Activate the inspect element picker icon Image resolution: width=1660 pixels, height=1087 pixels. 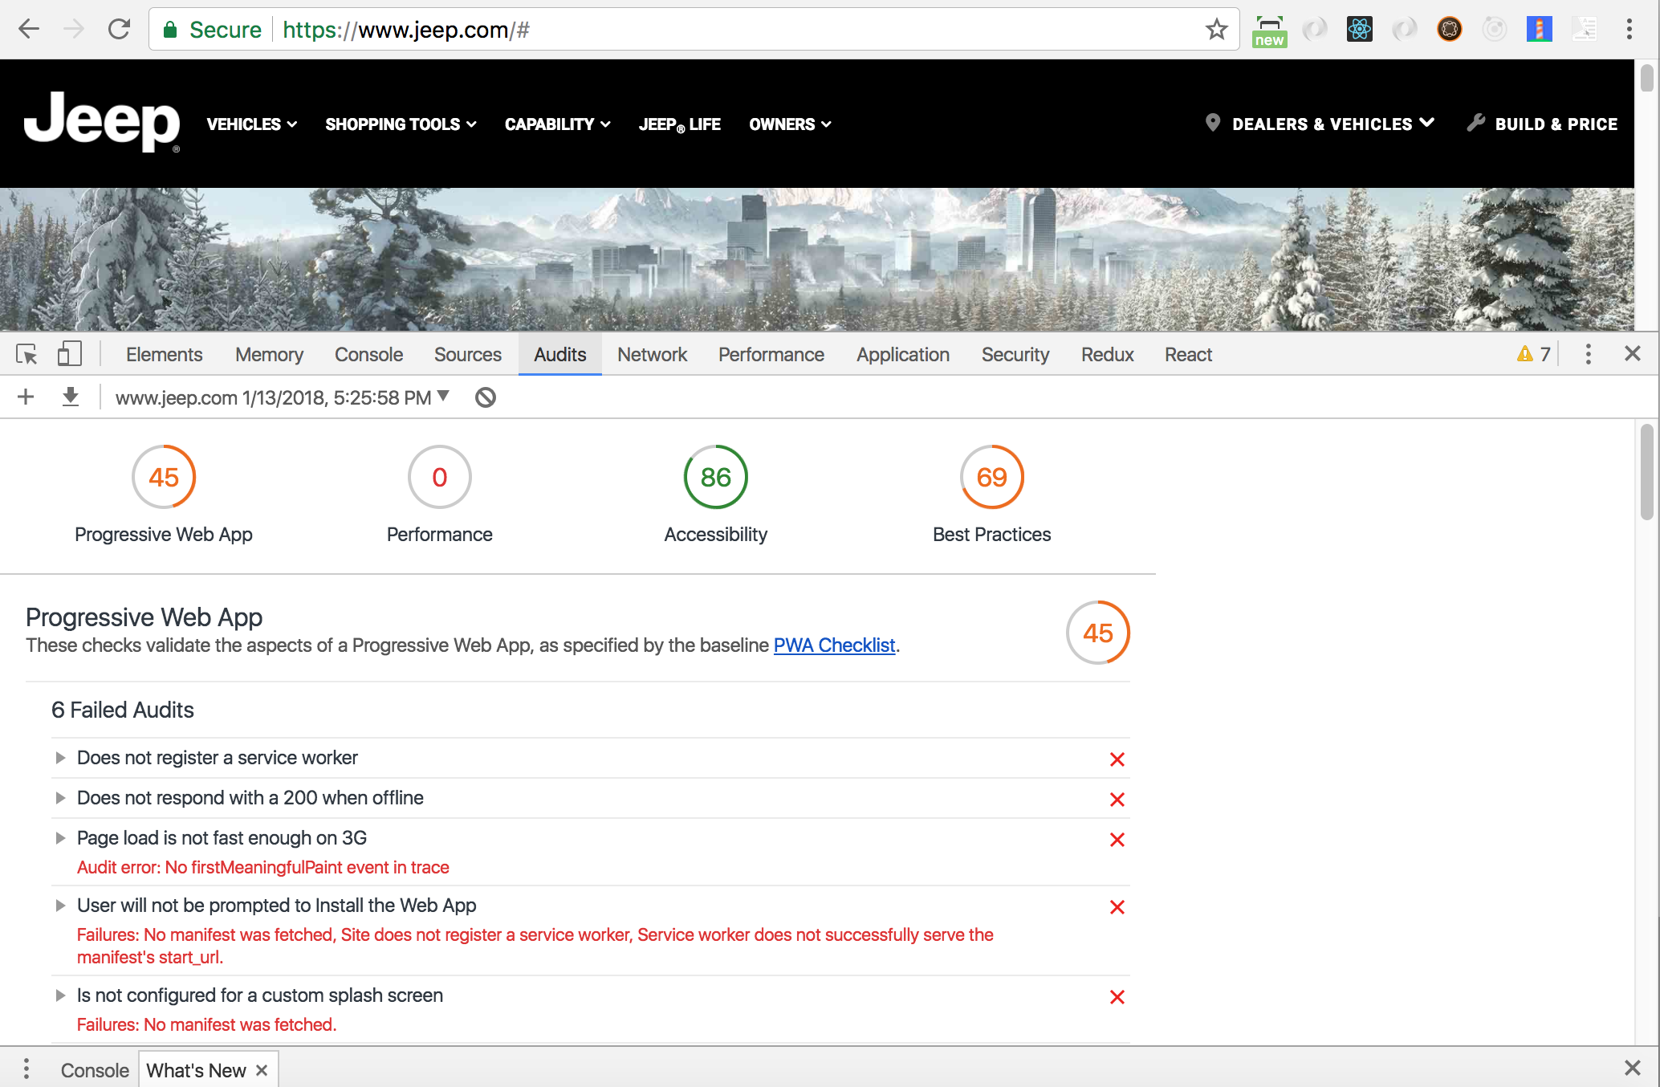tap(26, 354)
